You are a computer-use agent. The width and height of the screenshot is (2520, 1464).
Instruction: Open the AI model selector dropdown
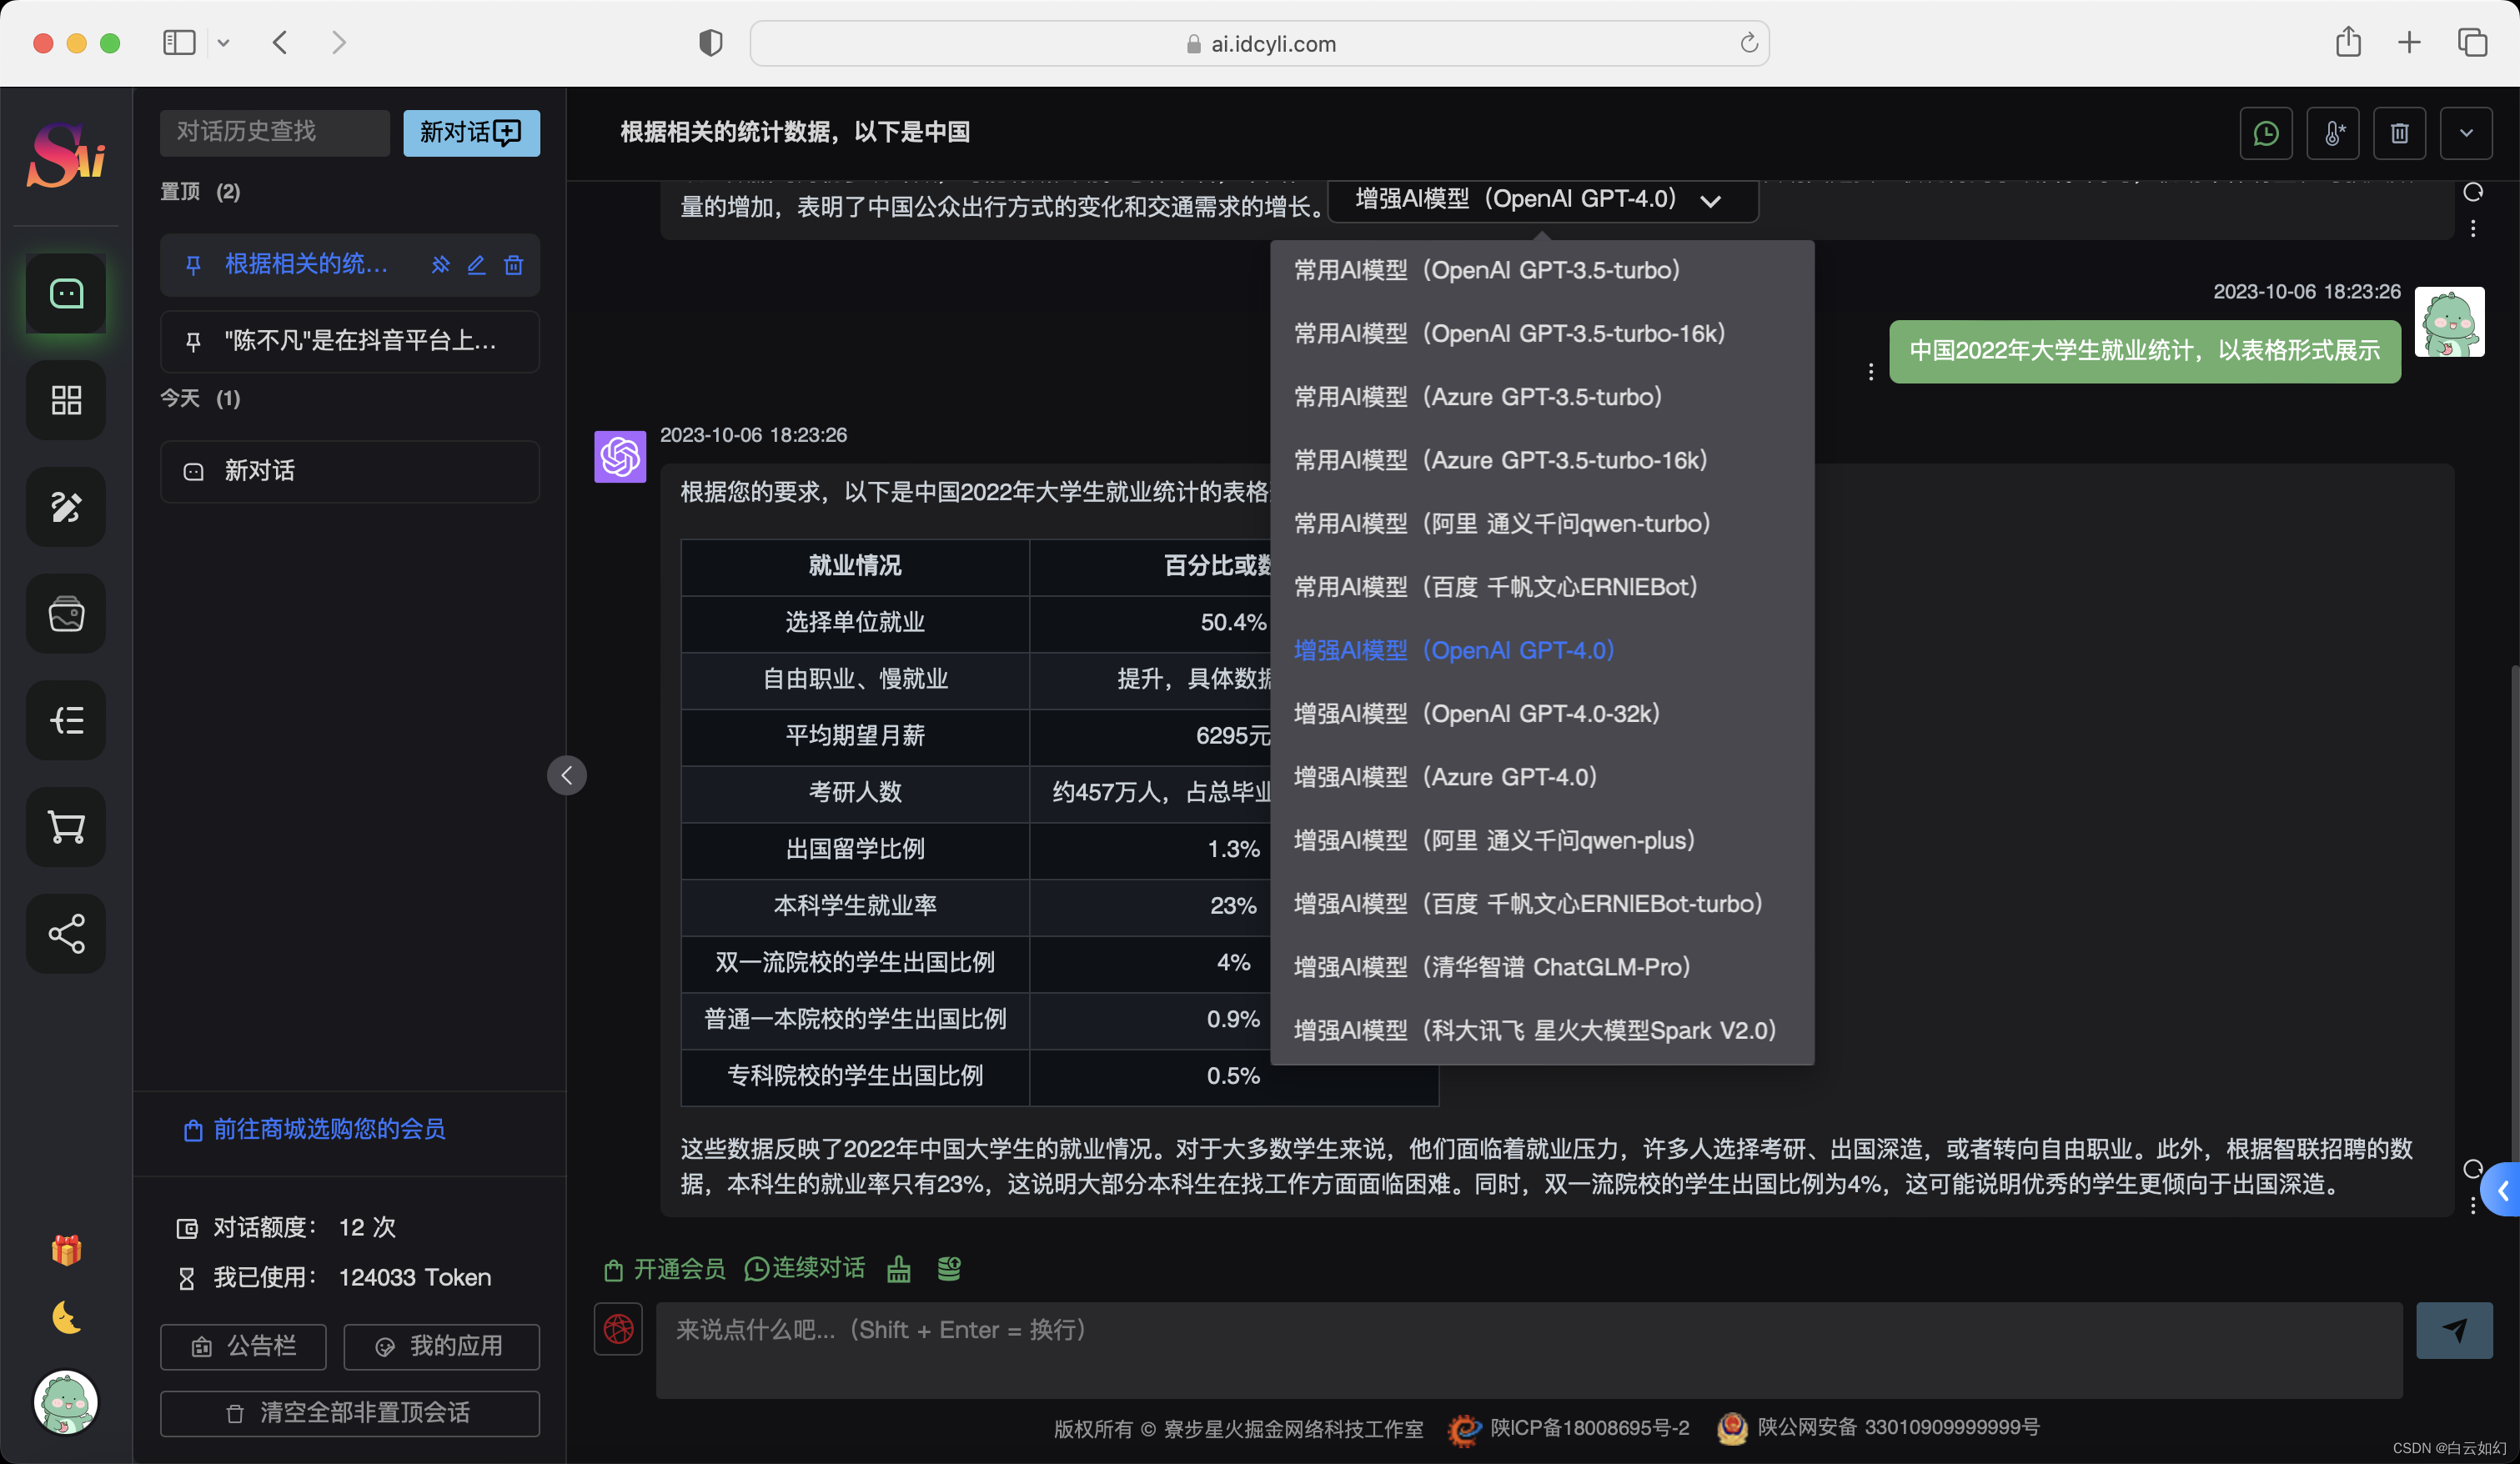click(1542, 199)
